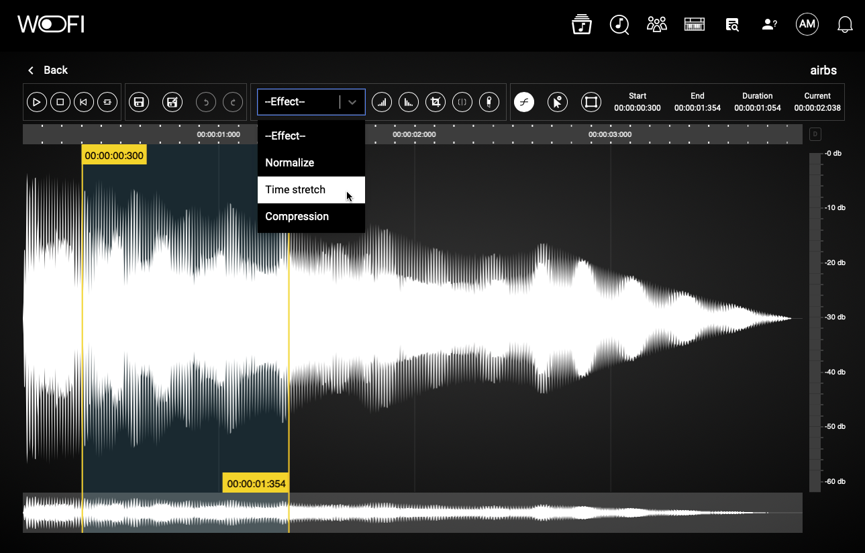
Task: Open the keyboard instrument icon
Action: coord(695,25)
